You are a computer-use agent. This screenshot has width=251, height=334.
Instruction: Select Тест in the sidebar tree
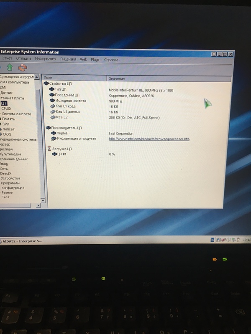pyautogui.click(x=6, y=197)
